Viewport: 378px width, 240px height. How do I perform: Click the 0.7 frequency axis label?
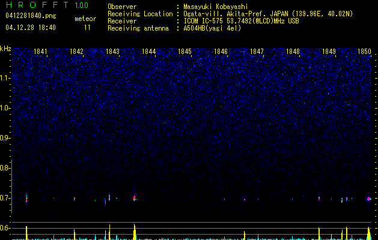tap(4, 198)
